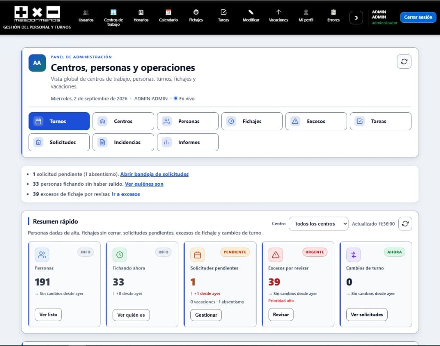Go to Horarios in the top menu
This screenshot has width=440, height=346.
click(x=141, y=16)
